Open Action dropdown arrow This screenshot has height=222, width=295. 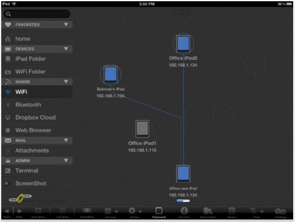coord(140,211)
